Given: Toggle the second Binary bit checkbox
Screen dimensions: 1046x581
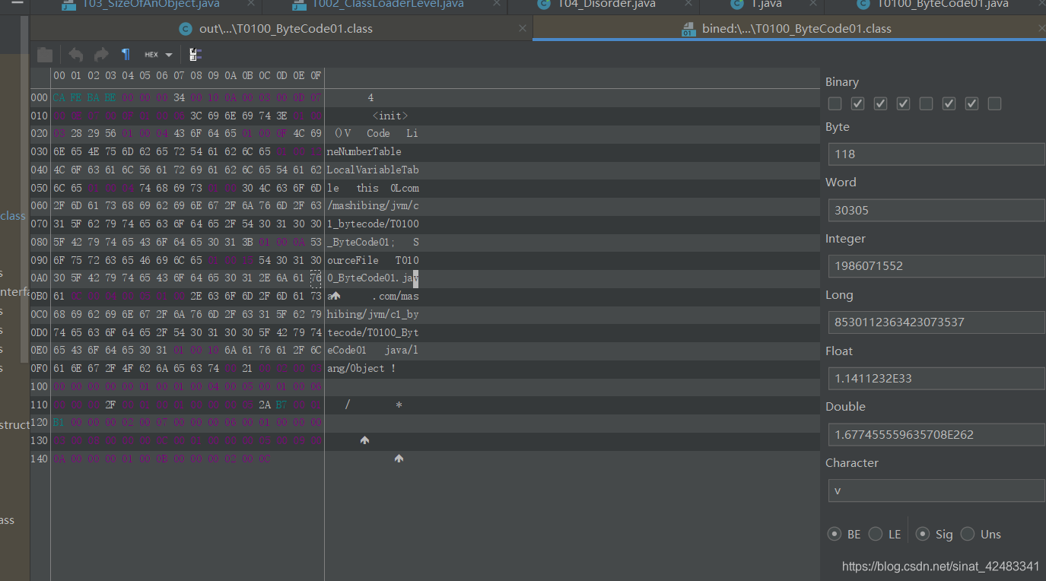Looking at the screenshot, I should pos(857,103).
